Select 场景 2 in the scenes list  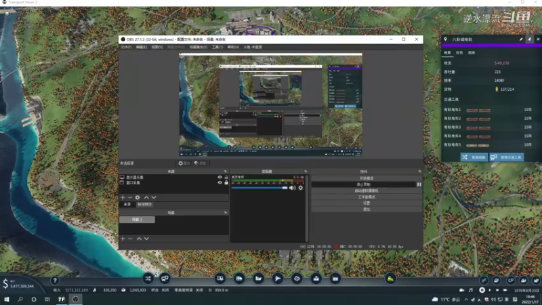[x=137, y=220]
